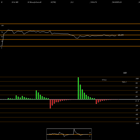Click the MR axis label -20
The image size is (140, 140).
tap(137, 106)
